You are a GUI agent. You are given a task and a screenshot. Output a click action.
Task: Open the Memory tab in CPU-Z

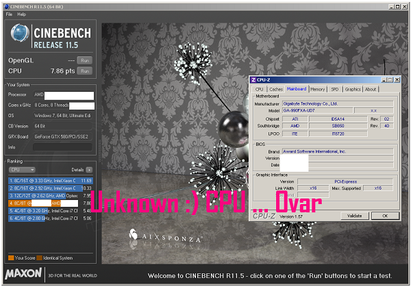pos(317,89)
